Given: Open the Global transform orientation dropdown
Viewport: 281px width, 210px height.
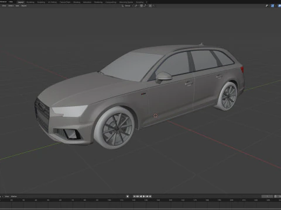Looking at the screenshot, I should point(127,6).
